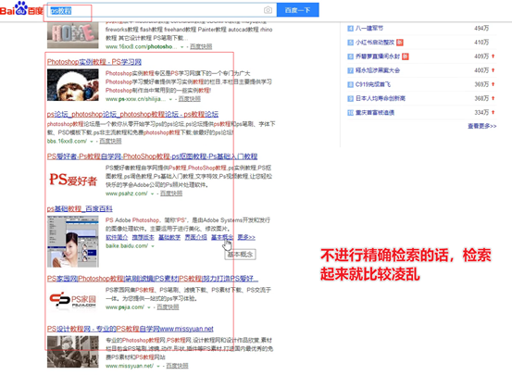Click rank number 10 badge in hot list
Viewport: 512px width, 375px height.
[350, 113]
